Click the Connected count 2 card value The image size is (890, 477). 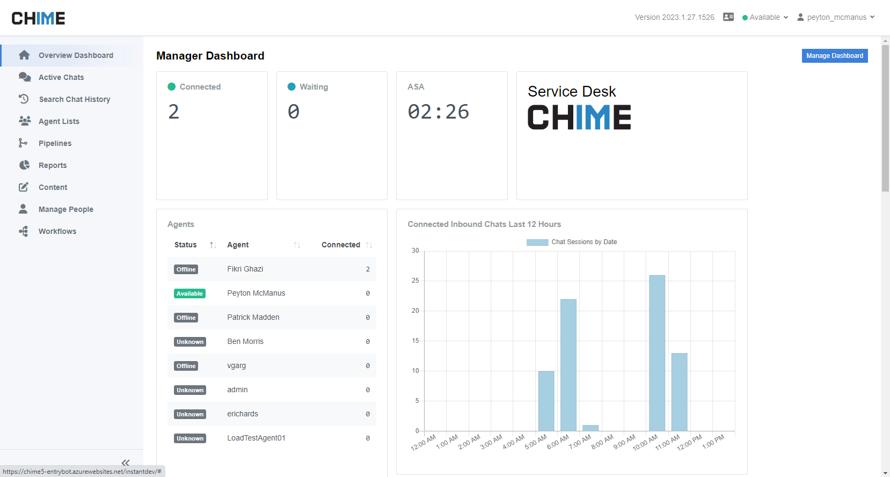click(x=173, y=112)
